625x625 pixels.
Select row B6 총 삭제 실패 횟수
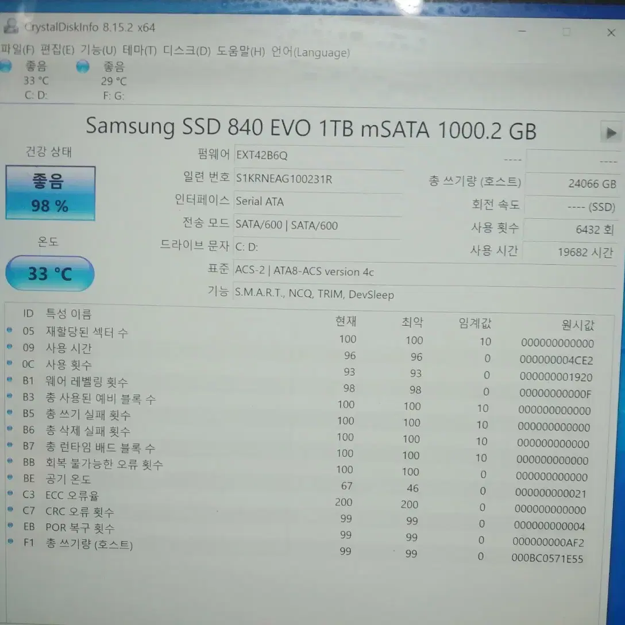(299, 435)
